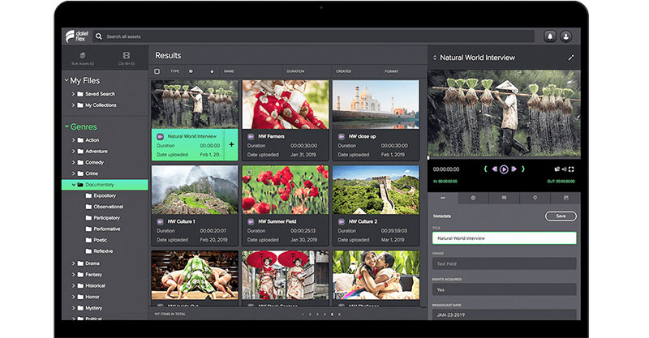This screenshot has height=338, width=649.
Task: Click the up-down arrows beside Natural World Interview title
Action: [435, 58]
